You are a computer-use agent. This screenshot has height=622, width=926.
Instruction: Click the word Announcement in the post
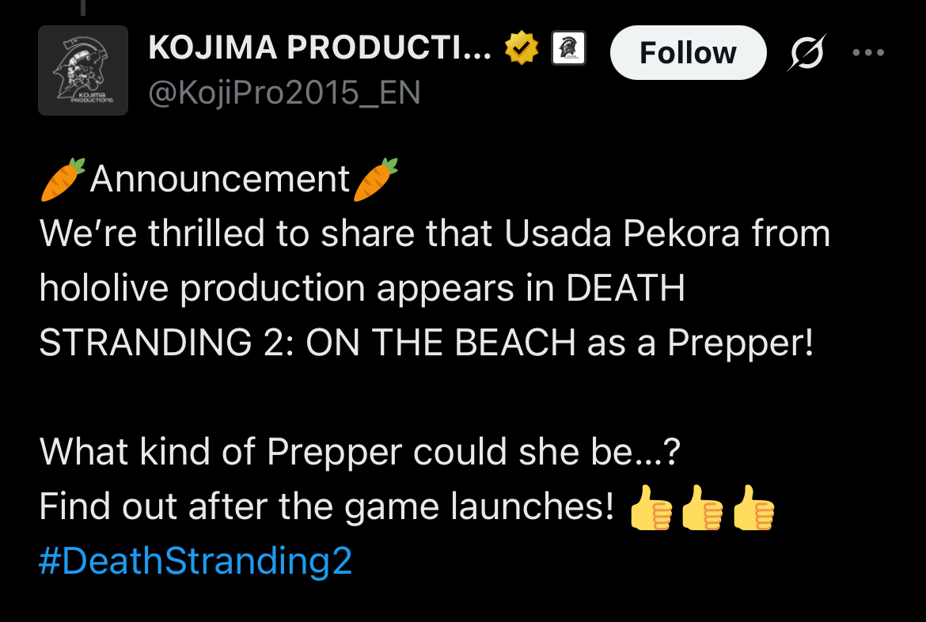coord(220,179)
